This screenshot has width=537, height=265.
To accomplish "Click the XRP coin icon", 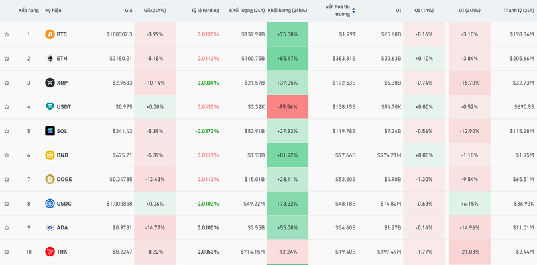I will (50, 83).
